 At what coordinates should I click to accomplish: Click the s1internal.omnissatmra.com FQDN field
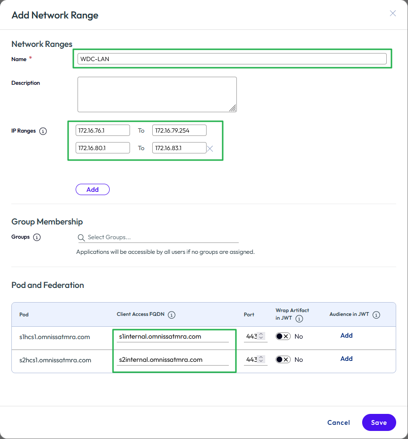(173, 337)
